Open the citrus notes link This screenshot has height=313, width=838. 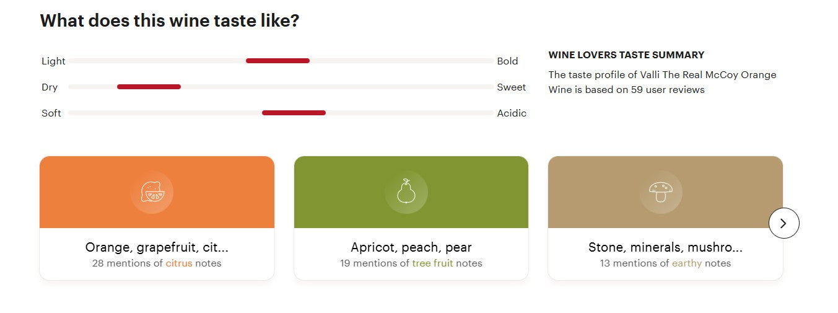179,263
